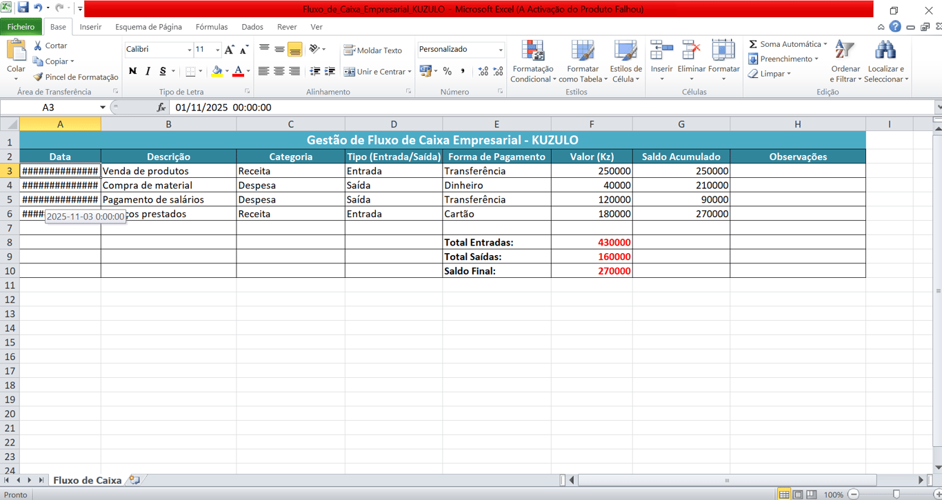Image resolution: width=942 pixels, height=500 pixels.
Task: Decrease the cell indent
Action: 315,71
